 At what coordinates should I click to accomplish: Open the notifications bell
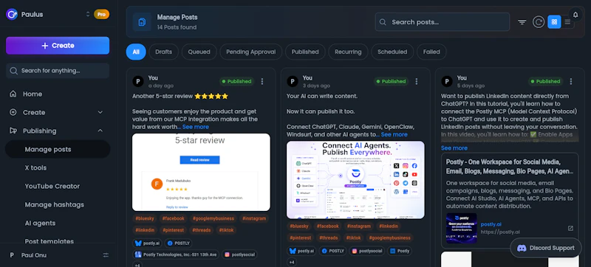[x=575, y=15]
